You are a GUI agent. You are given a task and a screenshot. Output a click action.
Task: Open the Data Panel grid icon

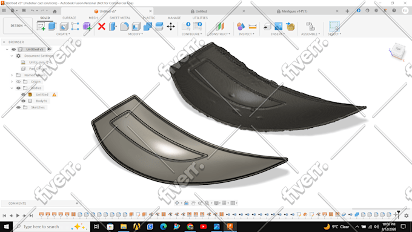(4, 10)
